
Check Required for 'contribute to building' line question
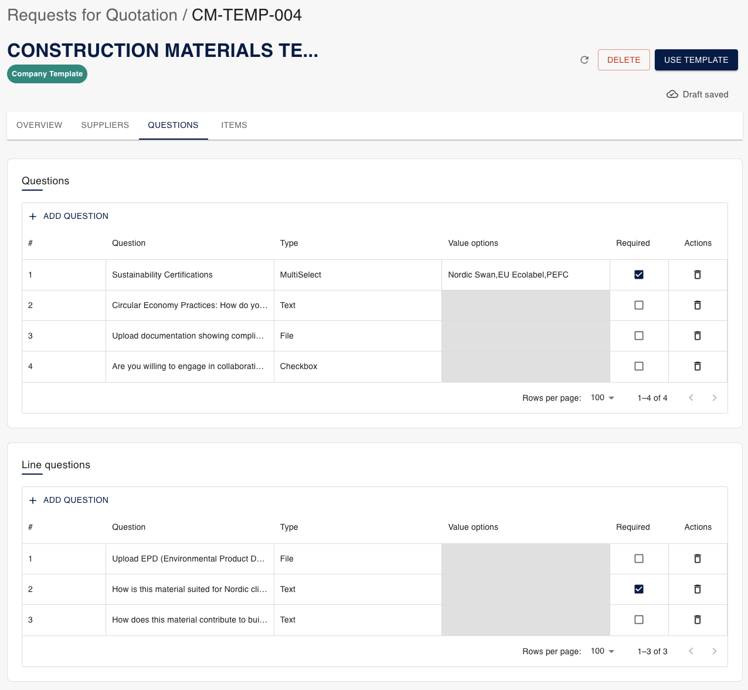(639, 620)
